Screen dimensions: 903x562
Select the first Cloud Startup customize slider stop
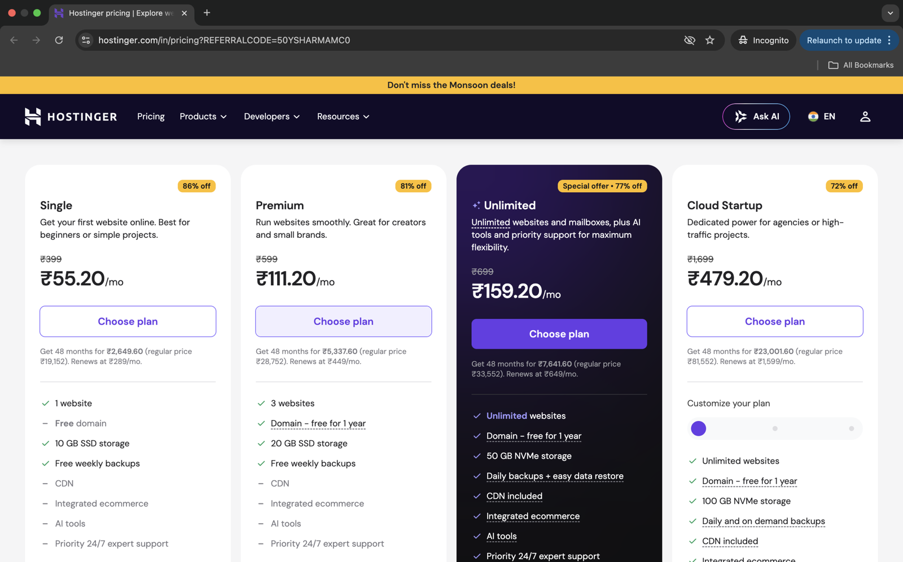699,428
